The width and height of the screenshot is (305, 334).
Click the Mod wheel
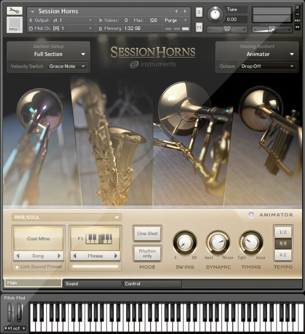click(20, 312)
